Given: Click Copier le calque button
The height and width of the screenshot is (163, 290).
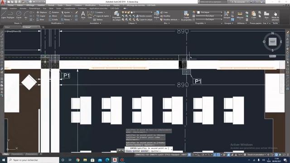Looking at the screenshot, I should [144, 19].
